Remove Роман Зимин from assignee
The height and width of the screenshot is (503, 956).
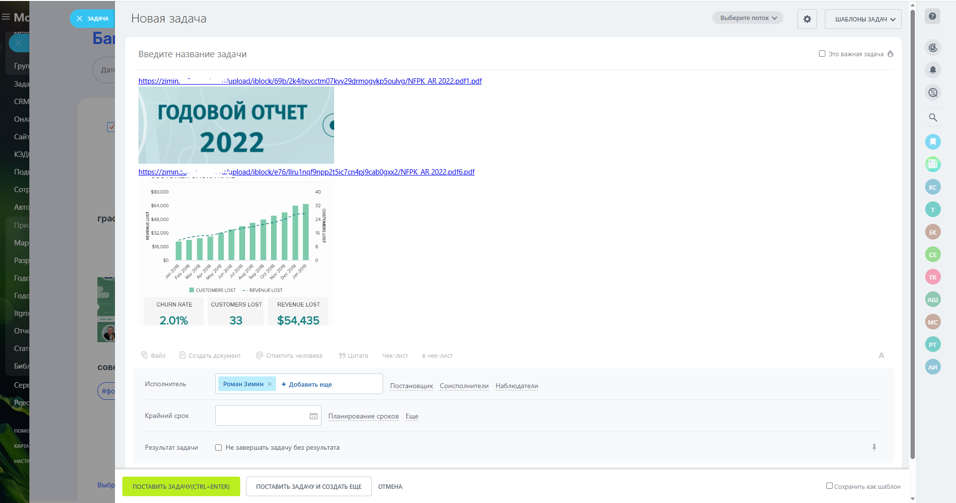pos(270,384)
